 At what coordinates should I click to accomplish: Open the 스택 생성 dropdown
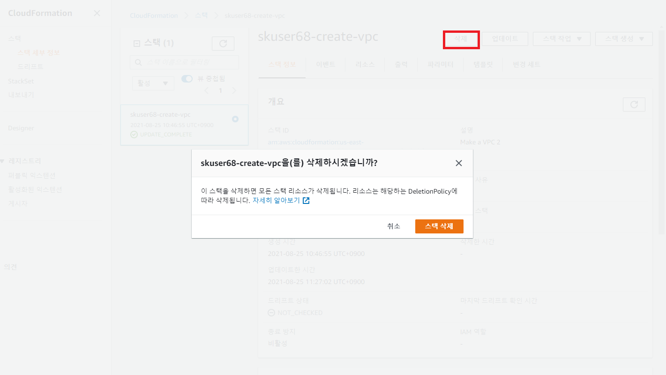[624, 39]
